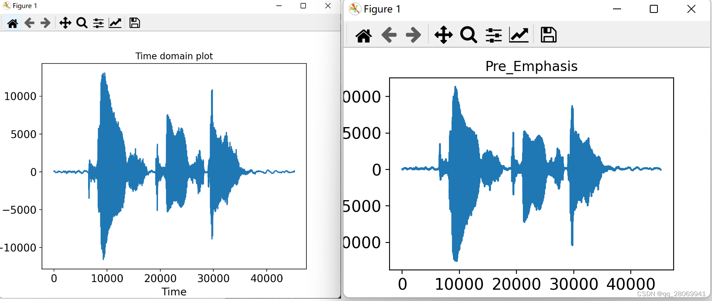The height and width of the screenshot is (301, 712).
Task: Click Home icon in right Pre_Emphasis window
Action: pyautogui.click(x=363, y=35)
